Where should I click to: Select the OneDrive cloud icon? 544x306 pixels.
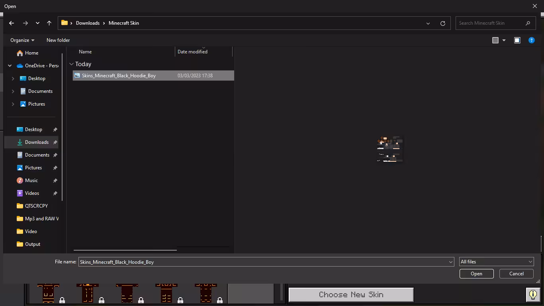point(20,66)
